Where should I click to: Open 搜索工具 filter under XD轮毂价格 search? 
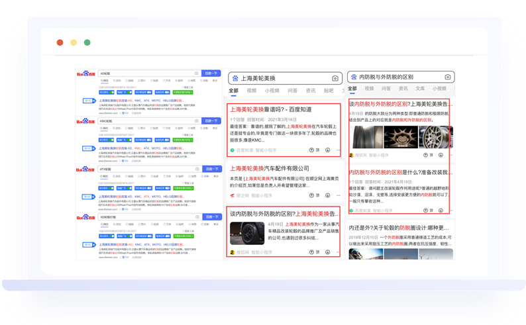point(189,231)
